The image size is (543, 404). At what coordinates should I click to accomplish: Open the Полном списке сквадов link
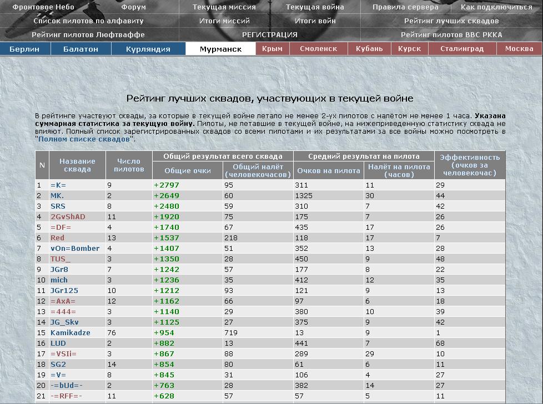coord(85,139)
